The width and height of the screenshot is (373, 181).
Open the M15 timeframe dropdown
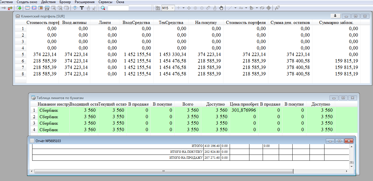[172, 8]
